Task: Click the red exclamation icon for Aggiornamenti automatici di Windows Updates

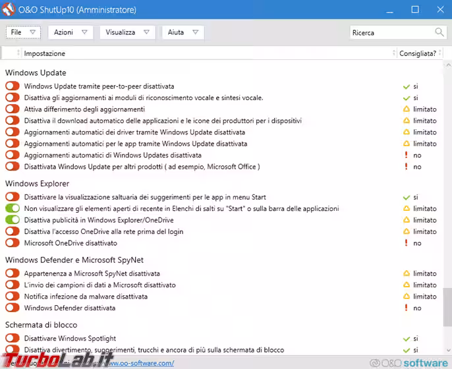Action: tap(406, 155)
